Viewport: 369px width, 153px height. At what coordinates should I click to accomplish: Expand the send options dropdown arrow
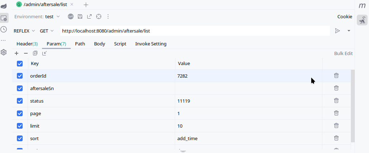349,31
